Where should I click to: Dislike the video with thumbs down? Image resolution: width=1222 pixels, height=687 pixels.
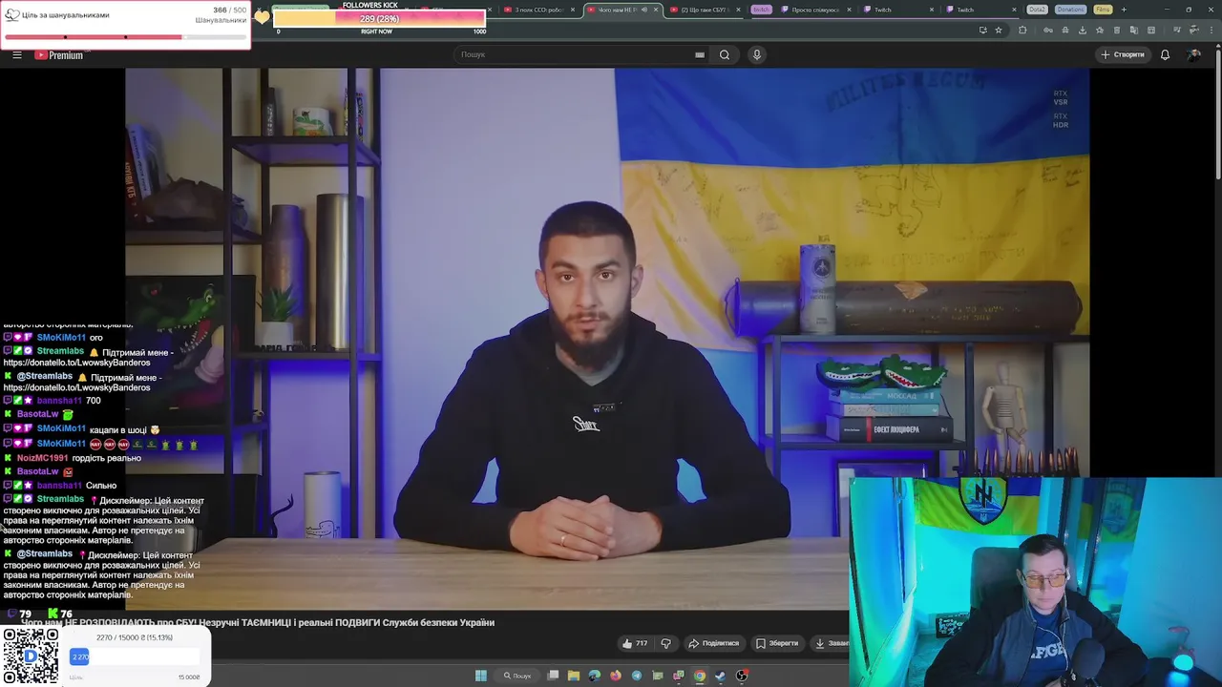[x=666, y=643]
